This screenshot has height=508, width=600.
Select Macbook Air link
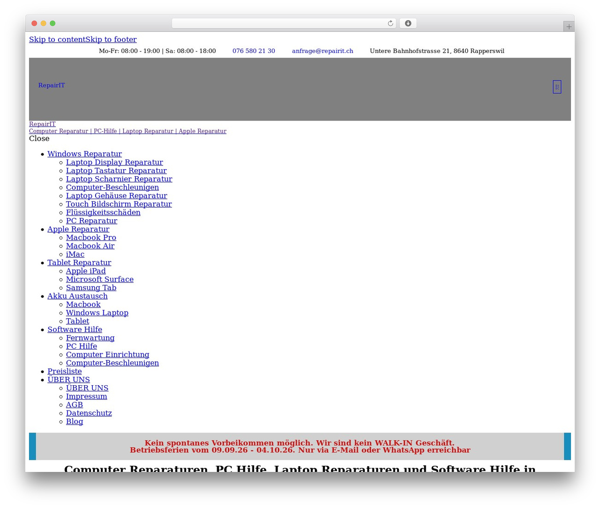[x=90, y=246]
